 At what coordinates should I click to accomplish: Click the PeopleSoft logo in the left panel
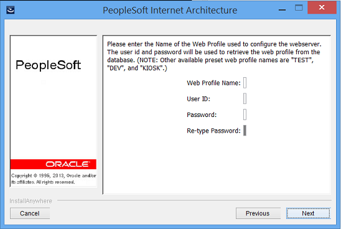pos(49,65)
